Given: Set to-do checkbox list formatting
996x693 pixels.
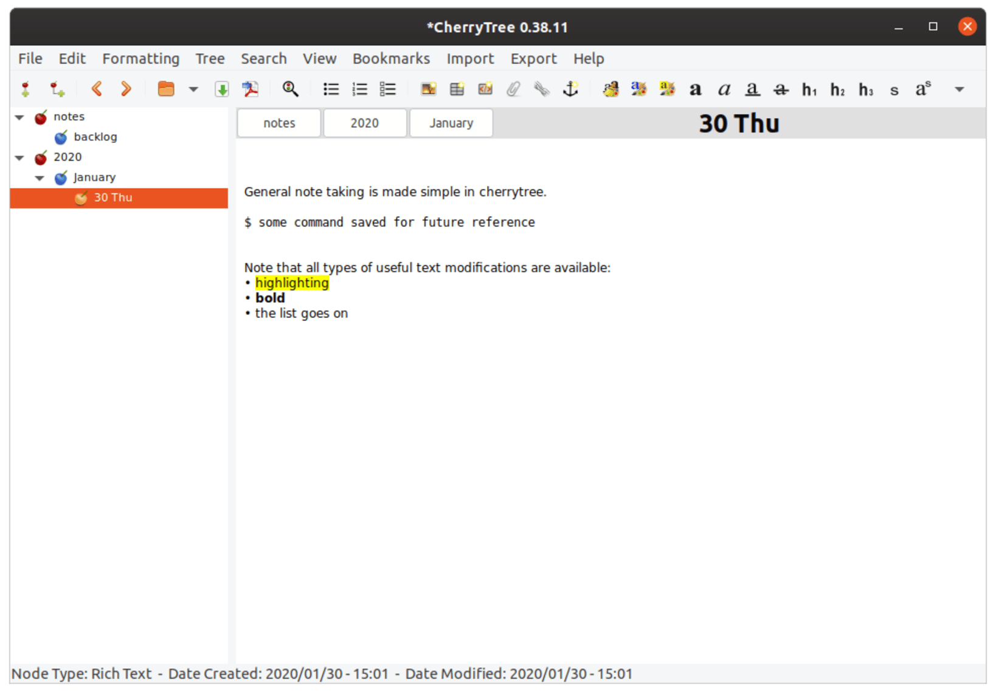Looking at the screenshot, I should (388, 89).
